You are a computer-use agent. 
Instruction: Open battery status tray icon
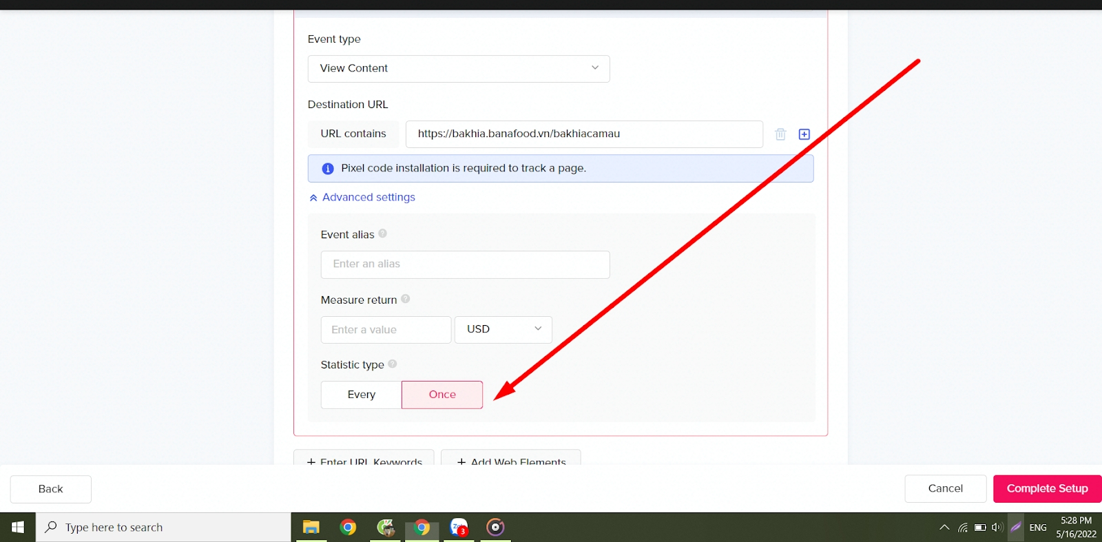(979, 528)
